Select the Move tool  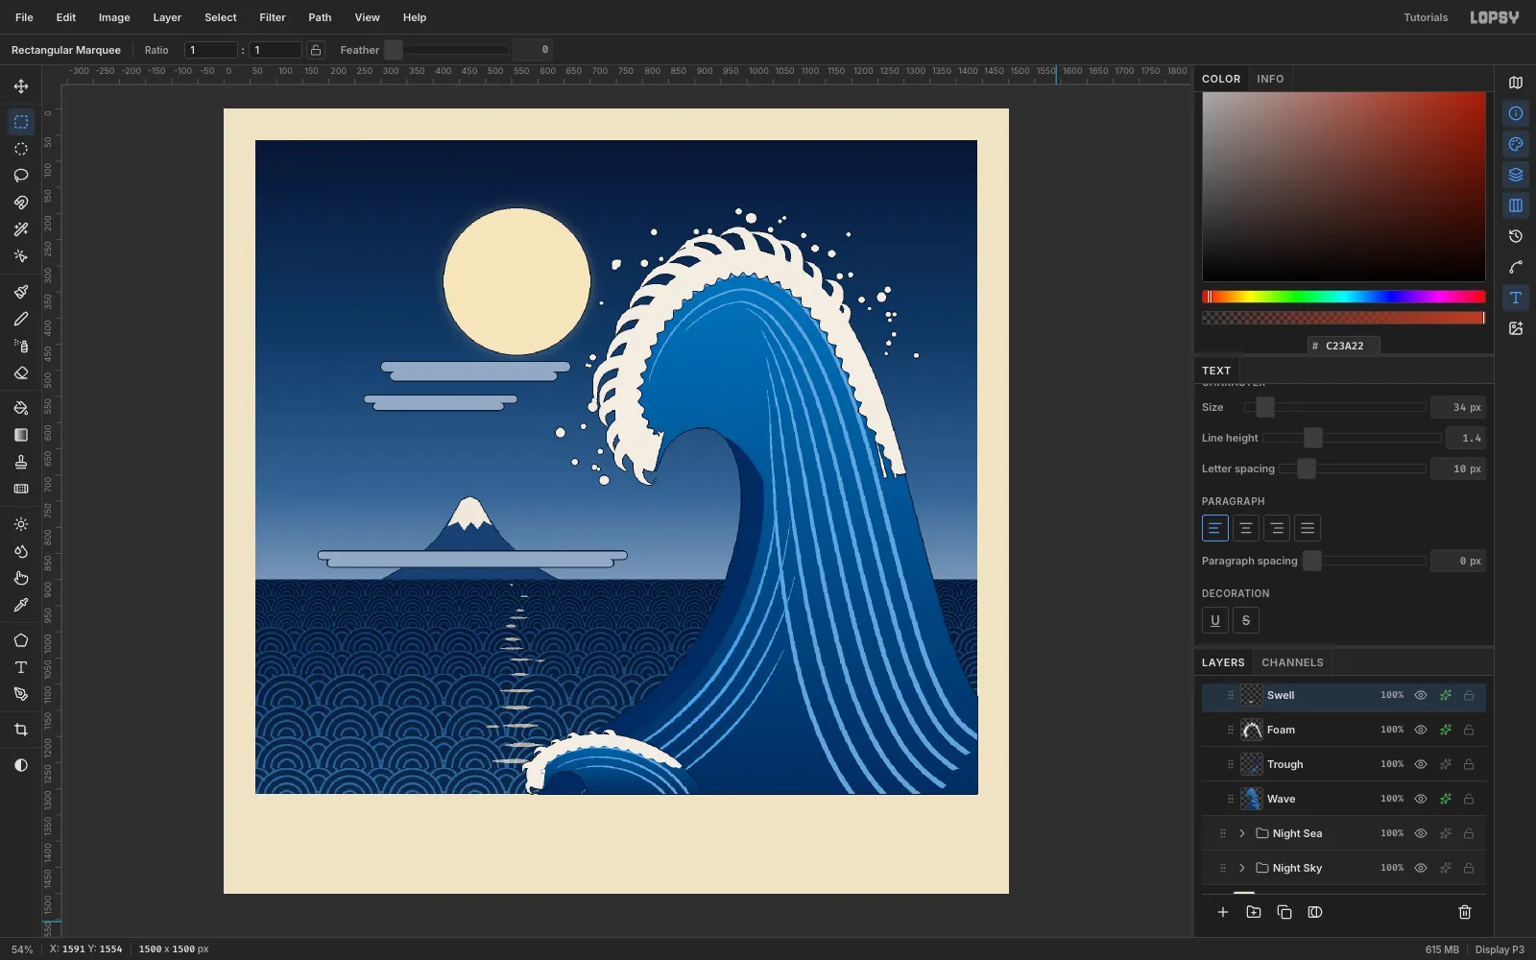pyautogui.click(x=21, y=86)
